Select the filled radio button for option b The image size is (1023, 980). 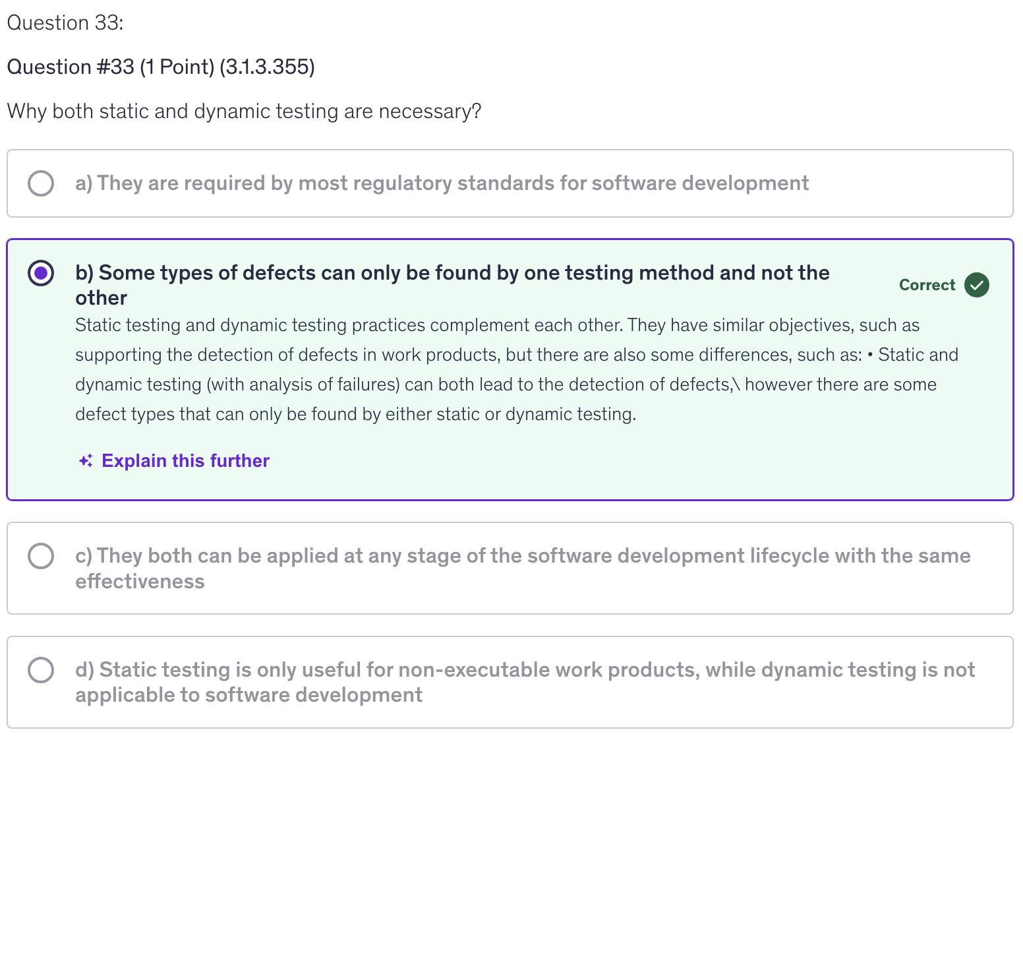coord(41,272)
